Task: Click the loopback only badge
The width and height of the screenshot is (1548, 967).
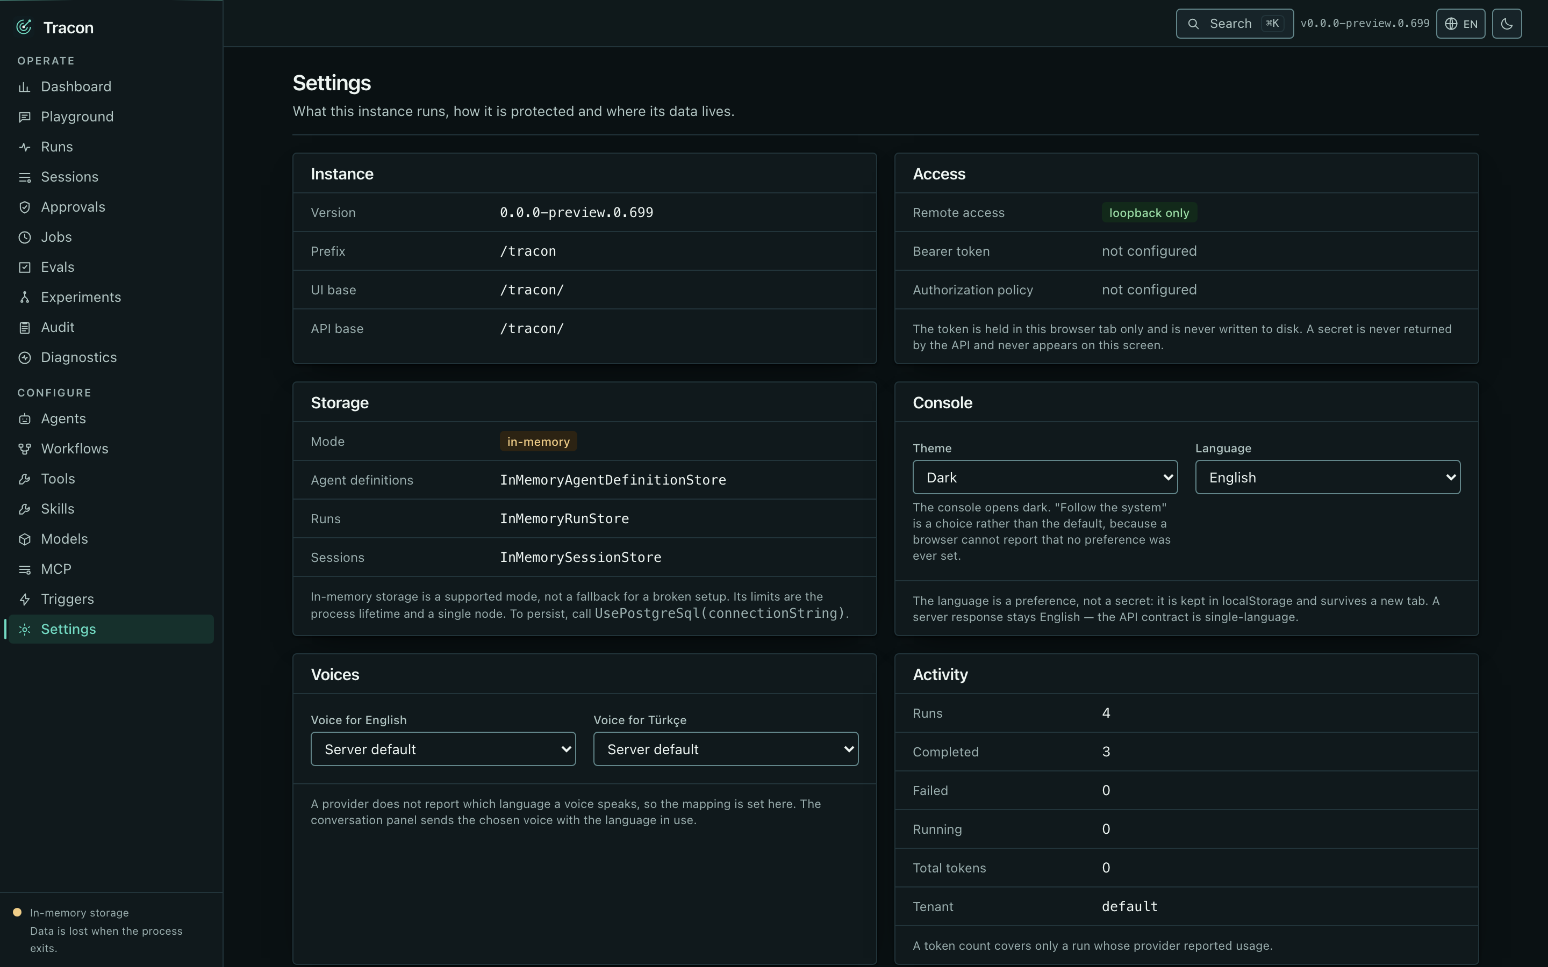Action: (1149, 213)
